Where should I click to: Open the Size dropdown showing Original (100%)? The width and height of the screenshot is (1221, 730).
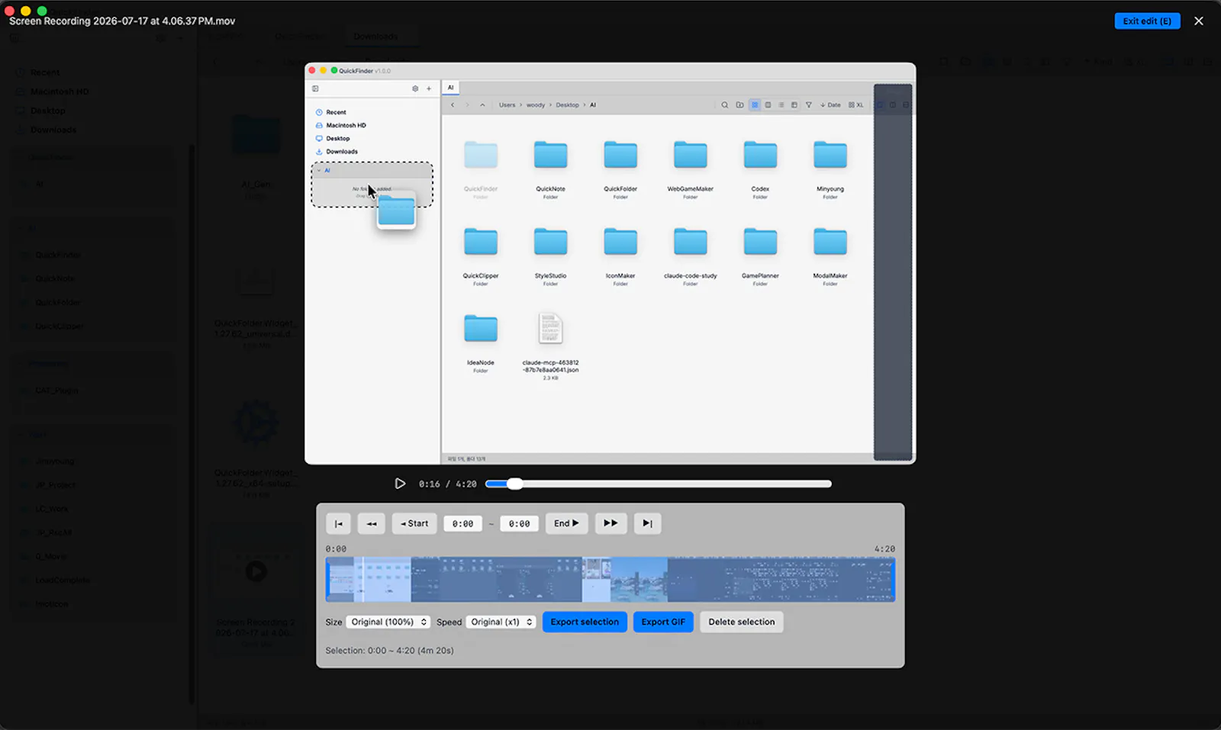point(388,622)
